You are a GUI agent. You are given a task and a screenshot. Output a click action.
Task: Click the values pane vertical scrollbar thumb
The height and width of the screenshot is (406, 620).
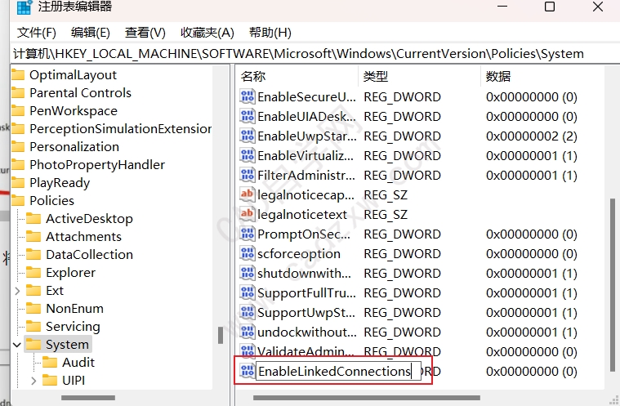[x=613, y=284]
